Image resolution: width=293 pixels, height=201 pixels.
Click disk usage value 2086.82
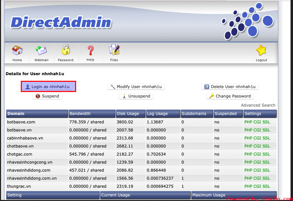[125, 170]
